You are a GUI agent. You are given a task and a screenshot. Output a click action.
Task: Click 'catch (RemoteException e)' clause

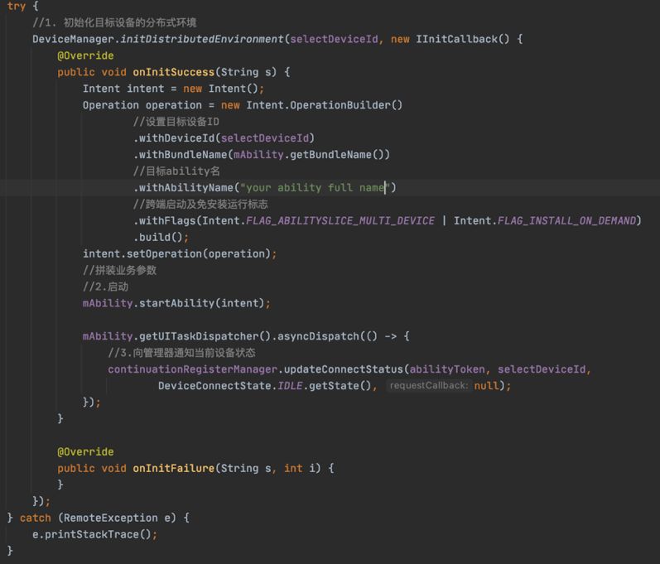tap(98, 518)
